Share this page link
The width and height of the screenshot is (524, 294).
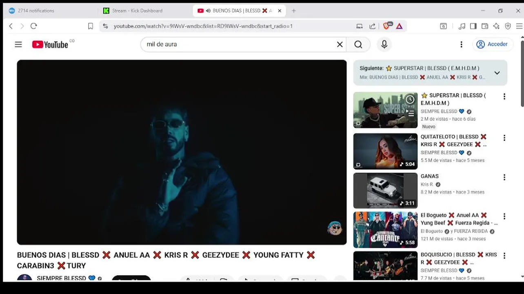point(372,26)
